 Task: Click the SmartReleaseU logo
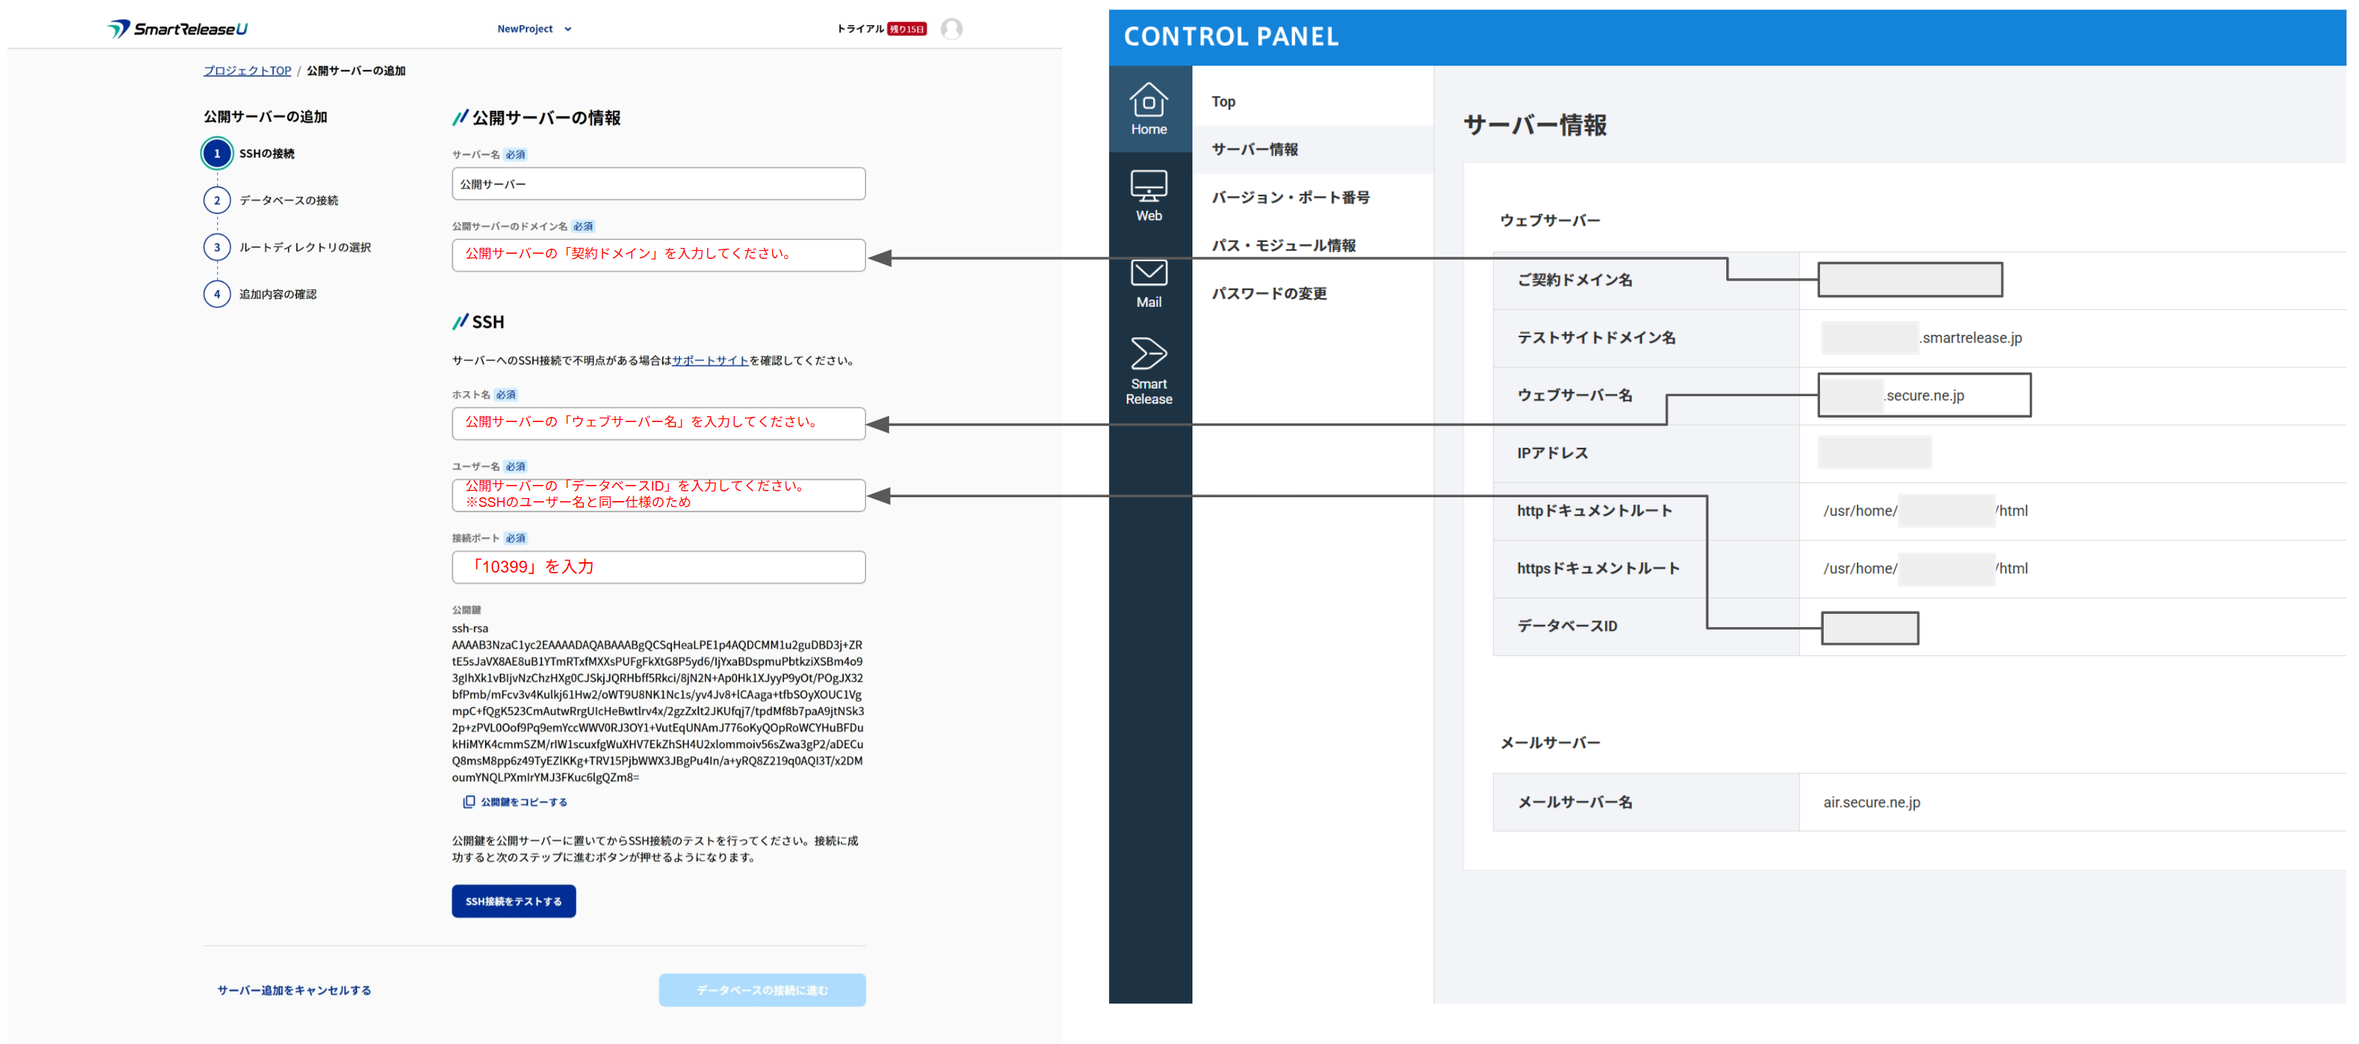(x=178, y=30)
